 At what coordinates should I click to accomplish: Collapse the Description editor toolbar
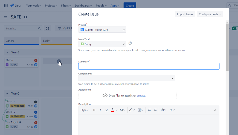215,110
